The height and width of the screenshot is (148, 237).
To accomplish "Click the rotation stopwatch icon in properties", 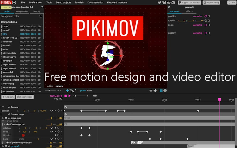I will point(206,21).
